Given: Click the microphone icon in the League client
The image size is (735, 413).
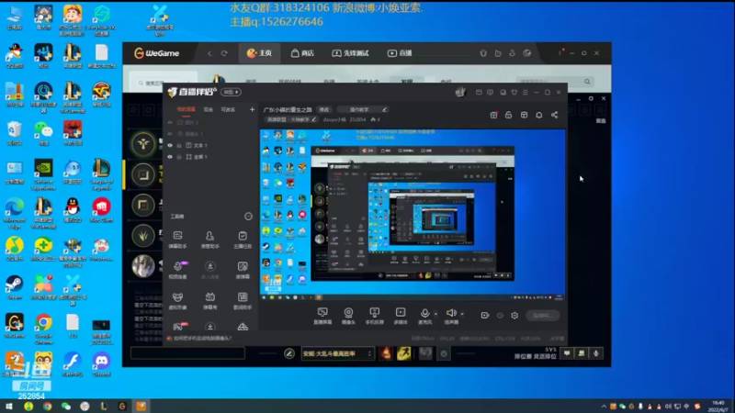Looking at the screenshot, I should [x=596, y=353].
